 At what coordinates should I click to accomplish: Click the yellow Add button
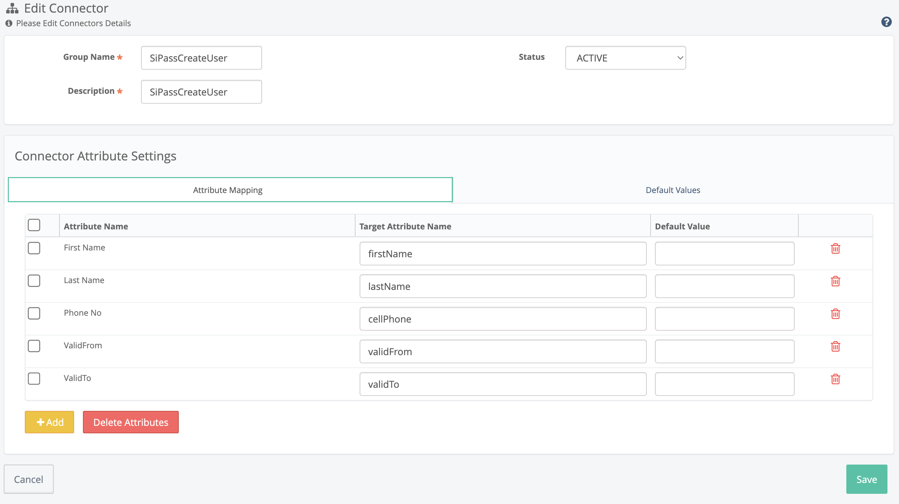click(x=49, y=422)
